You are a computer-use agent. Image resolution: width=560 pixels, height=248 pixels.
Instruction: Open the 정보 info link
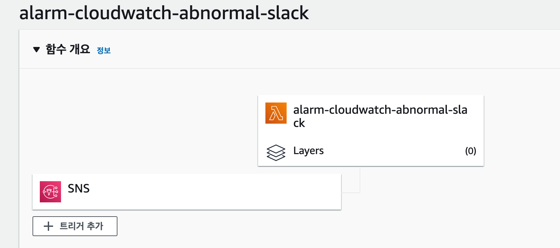103,51
